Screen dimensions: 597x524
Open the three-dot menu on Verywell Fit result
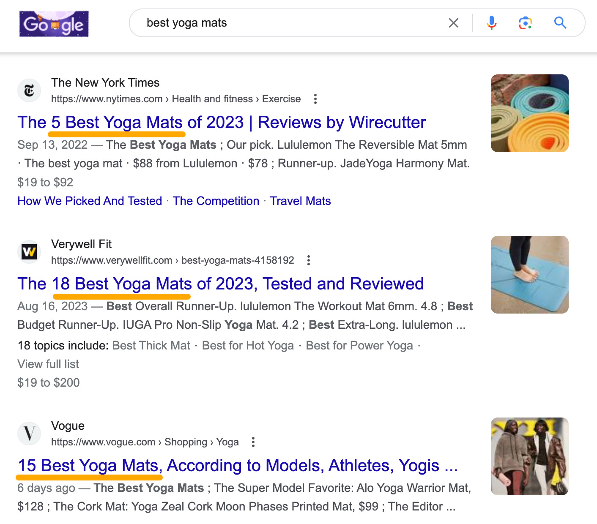pos(308,260)
